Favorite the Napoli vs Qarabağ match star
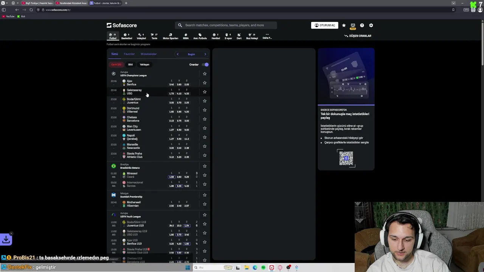484x272 pixels. coord(205,137)
